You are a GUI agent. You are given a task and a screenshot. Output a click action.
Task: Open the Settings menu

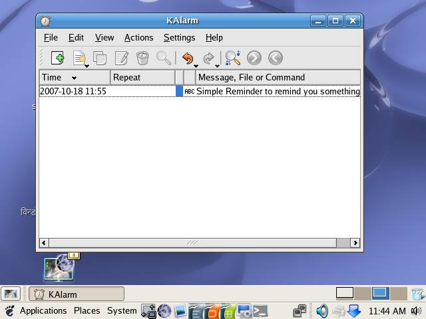(x=179, y=38)
